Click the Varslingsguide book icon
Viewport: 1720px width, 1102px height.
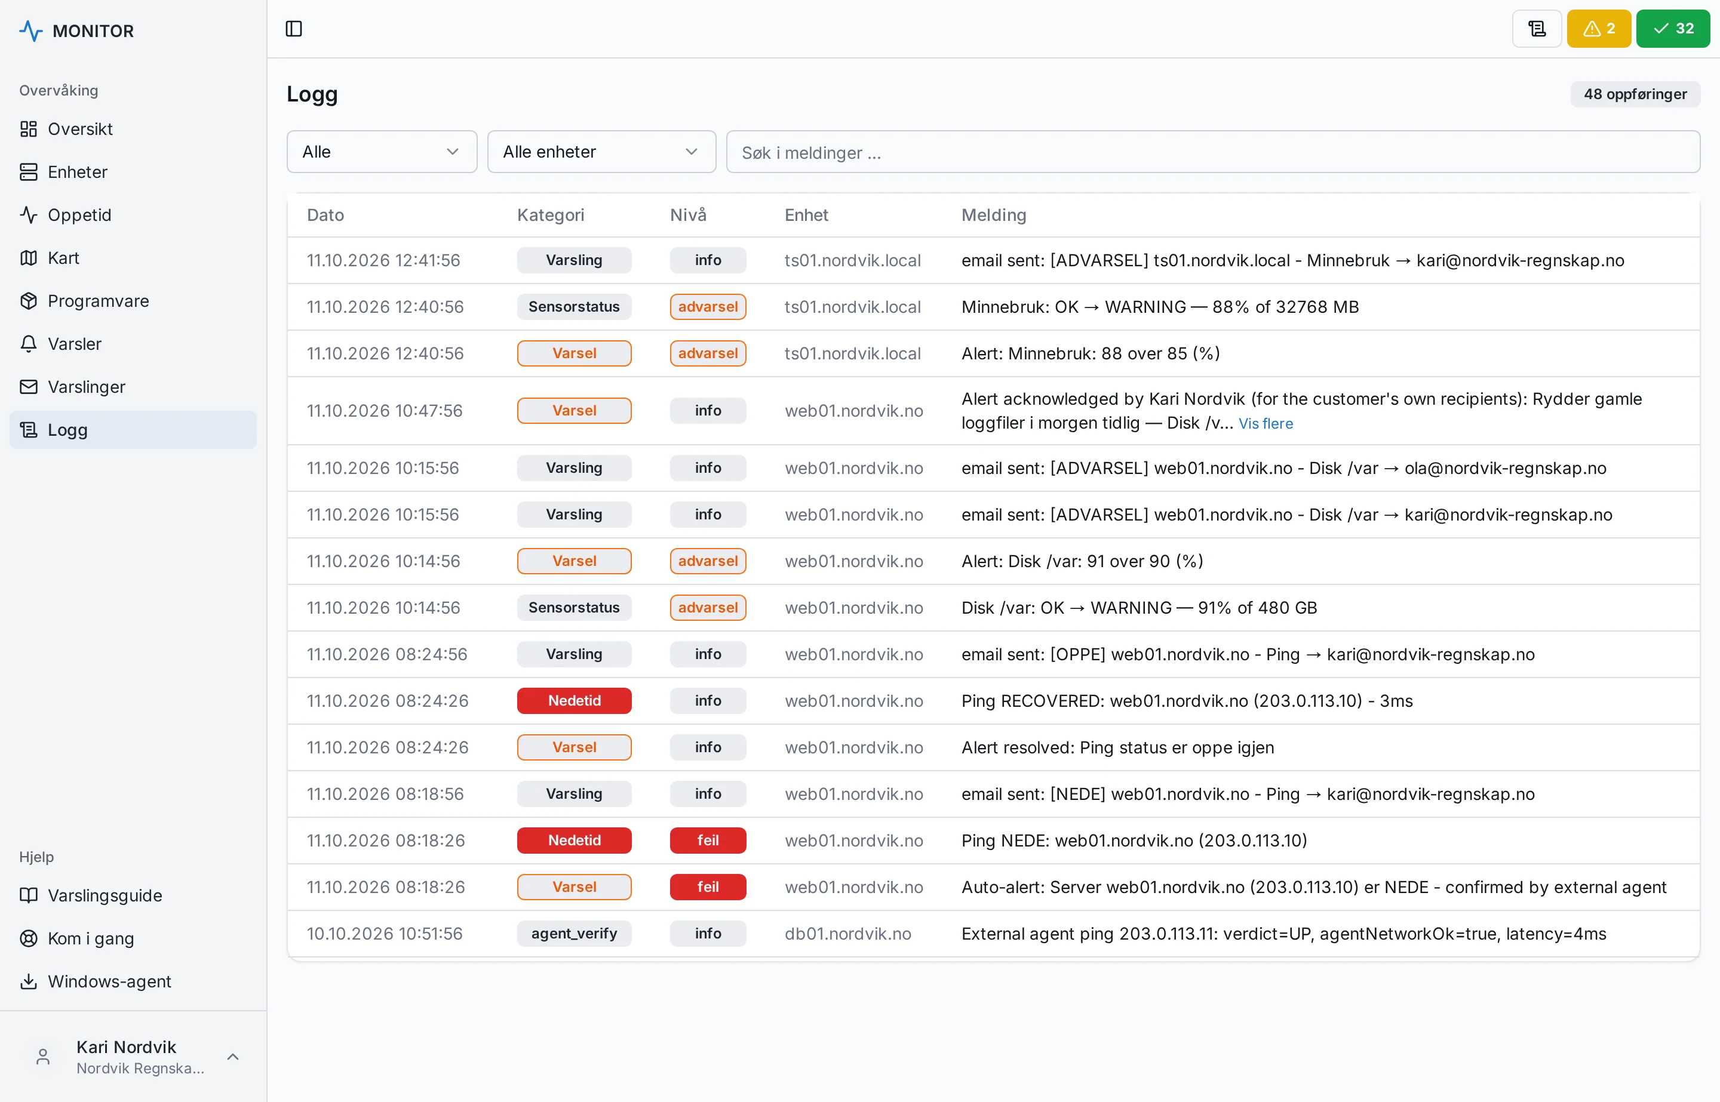29,895
